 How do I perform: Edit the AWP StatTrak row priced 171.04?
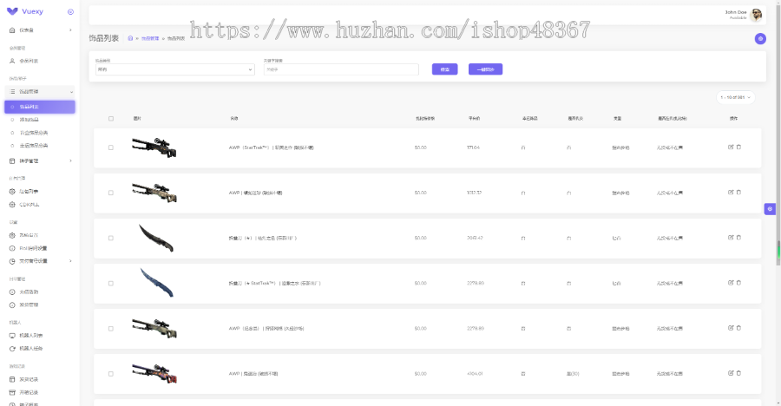pos(731,147)
